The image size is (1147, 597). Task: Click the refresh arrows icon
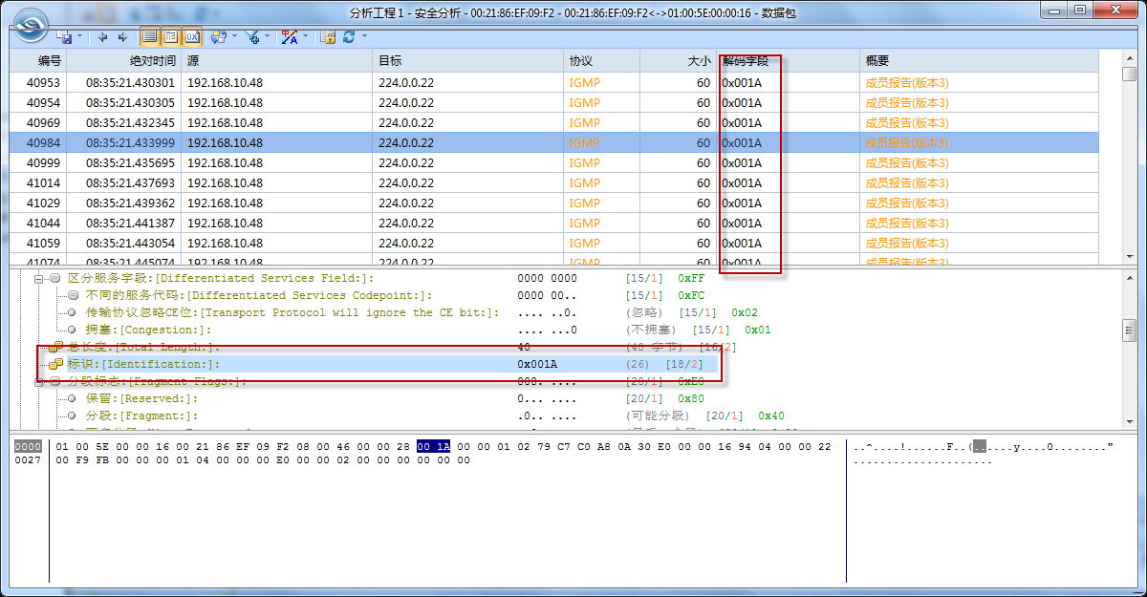coord(349,36)
